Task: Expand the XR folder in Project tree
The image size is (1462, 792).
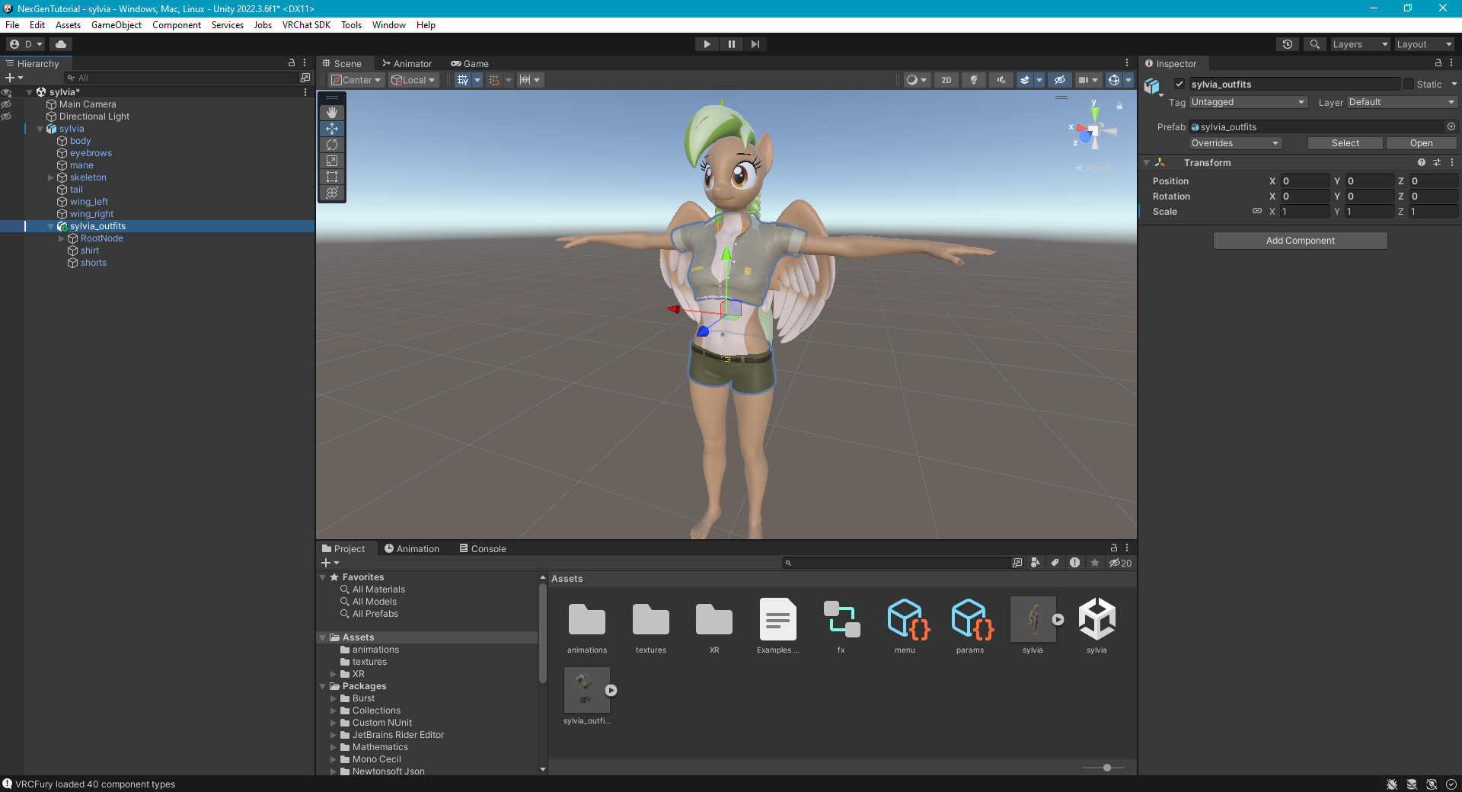Action: pos(334,674)
